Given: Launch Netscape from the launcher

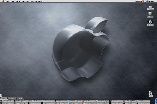Looking at the screenshot, I should coord(88,101).
